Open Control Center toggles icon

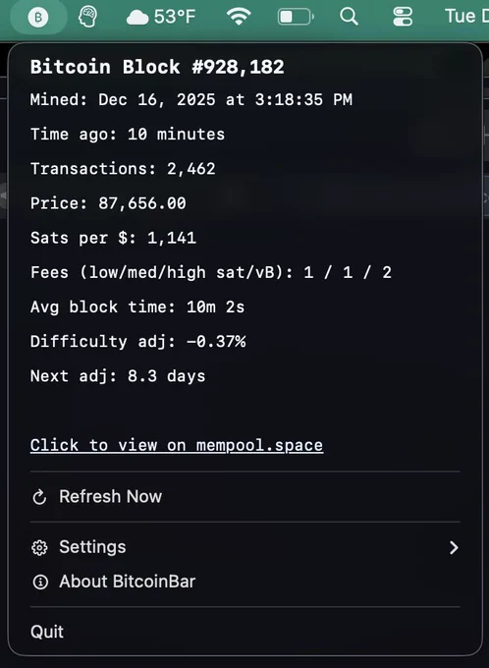(403, 17)
